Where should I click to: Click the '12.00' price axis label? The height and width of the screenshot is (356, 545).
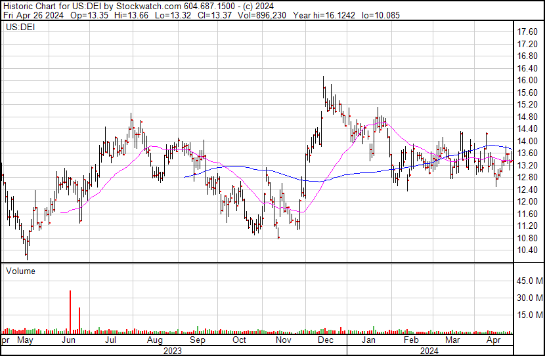pos(527,201)
